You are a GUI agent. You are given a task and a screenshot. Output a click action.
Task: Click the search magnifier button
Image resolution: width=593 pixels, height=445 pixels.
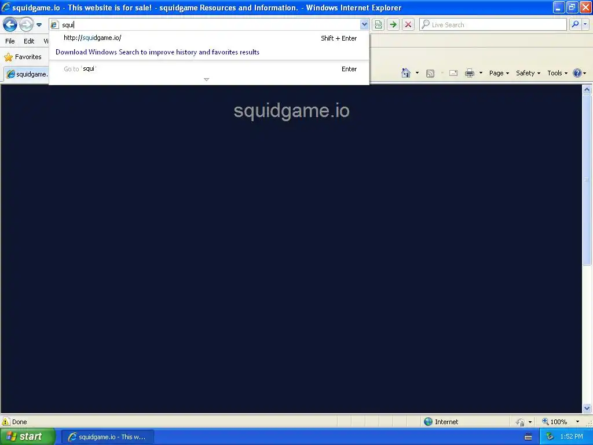tap(575, 25)
